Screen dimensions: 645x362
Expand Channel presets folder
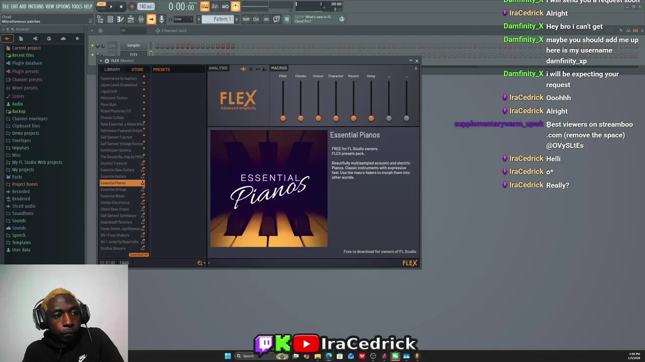27,79
